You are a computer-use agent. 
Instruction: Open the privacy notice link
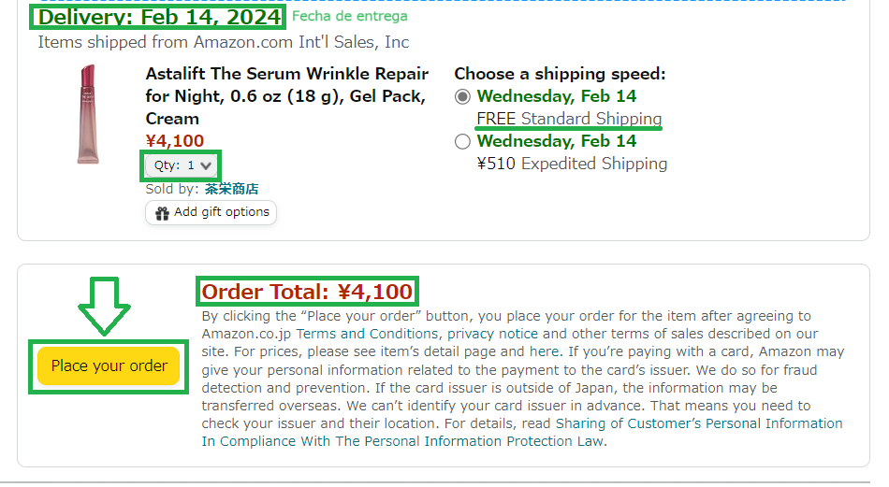(x=492, y=334)
